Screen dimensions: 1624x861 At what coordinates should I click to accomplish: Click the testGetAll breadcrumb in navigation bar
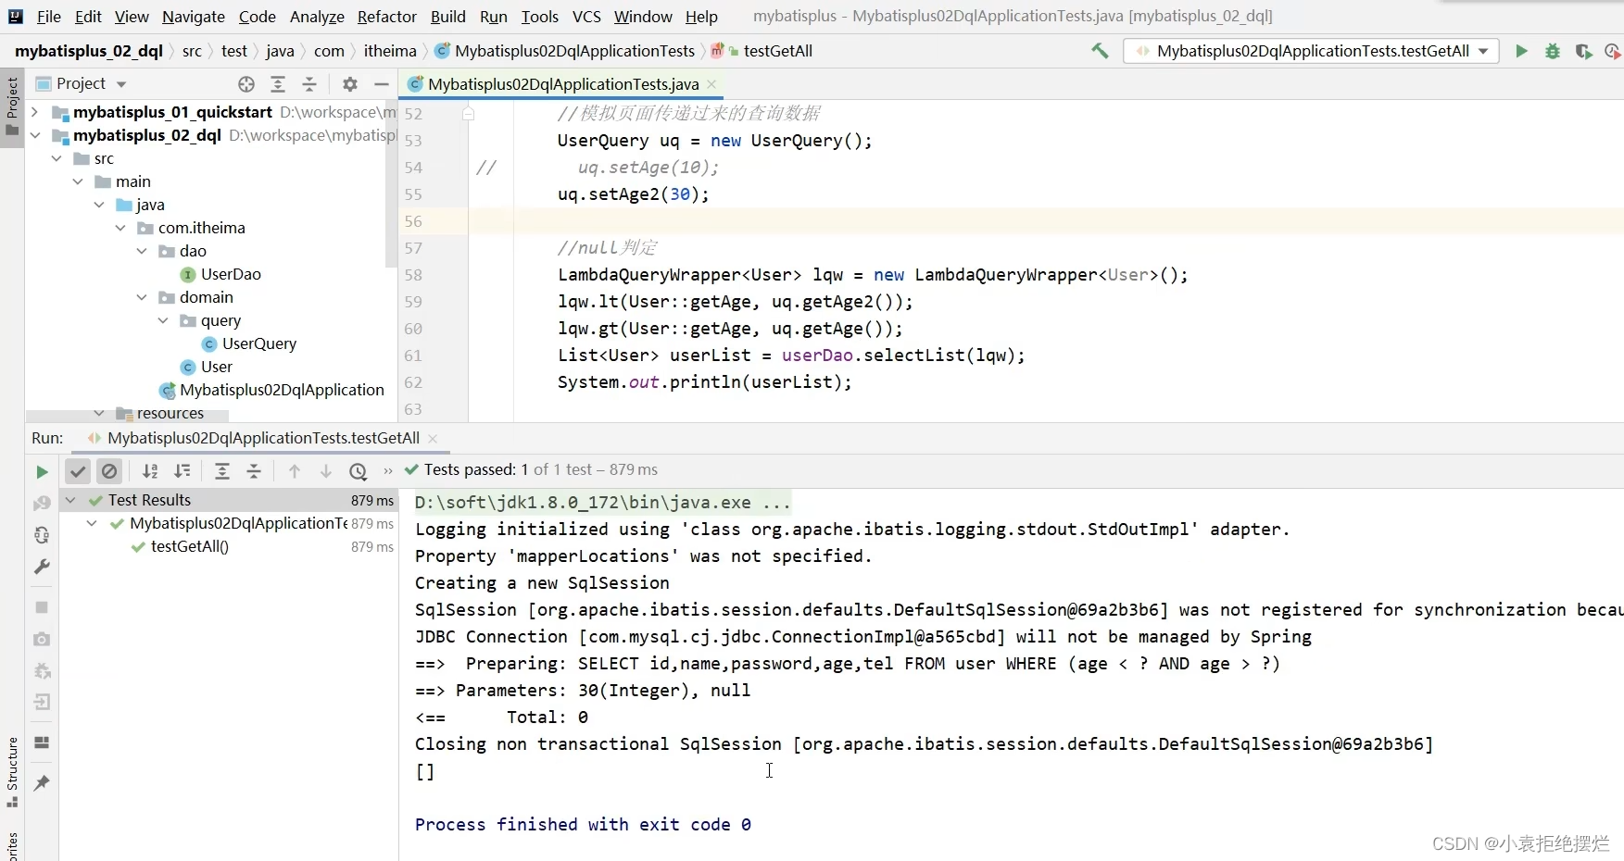point(777,51)
